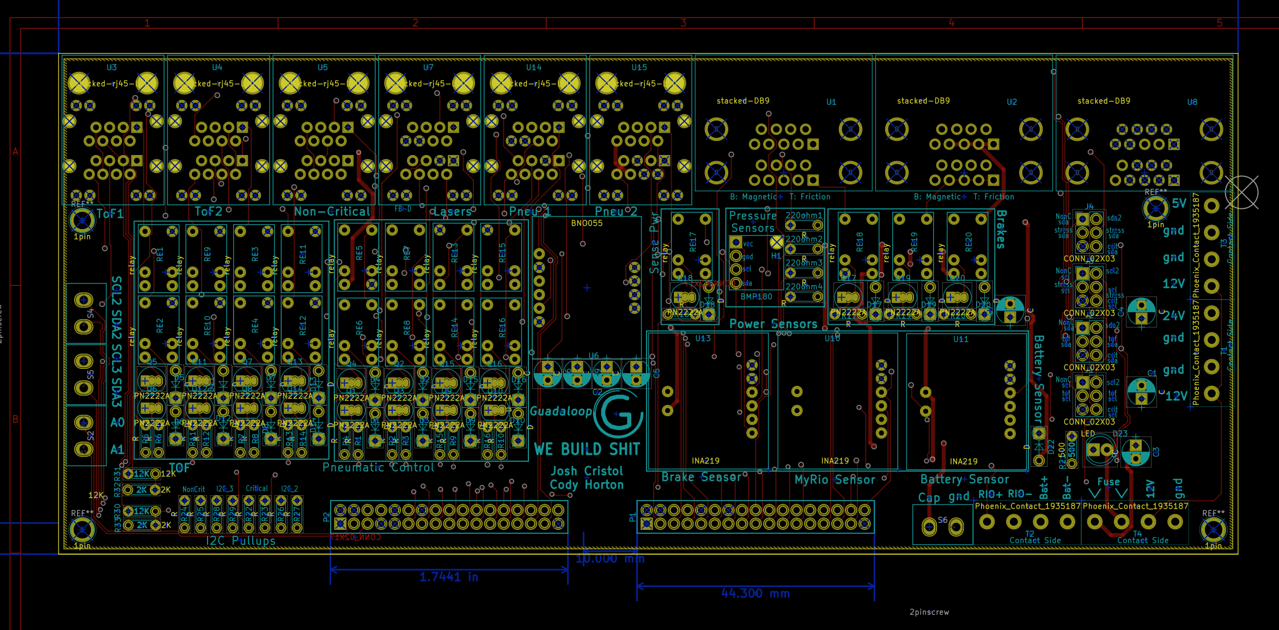Click the top-left 1pin mounting hole
Viewport: 1279px width, 630px height.
click(82, 220)
